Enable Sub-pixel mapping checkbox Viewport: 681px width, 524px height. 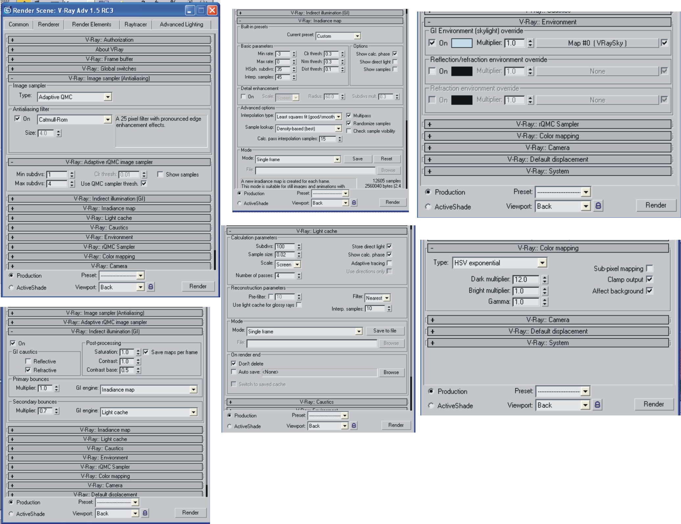649,268
